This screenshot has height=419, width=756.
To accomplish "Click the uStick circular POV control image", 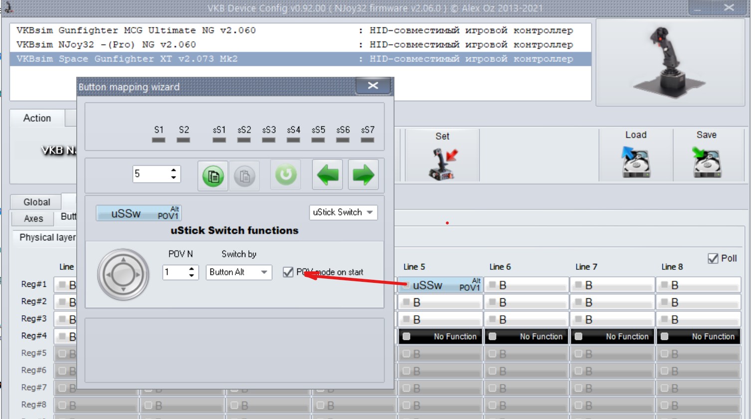I will tap(123, 274).
